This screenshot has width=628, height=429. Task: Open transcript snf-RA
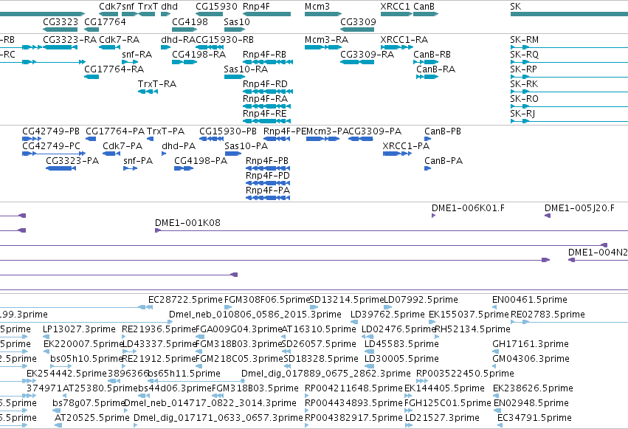coord(137,55)
